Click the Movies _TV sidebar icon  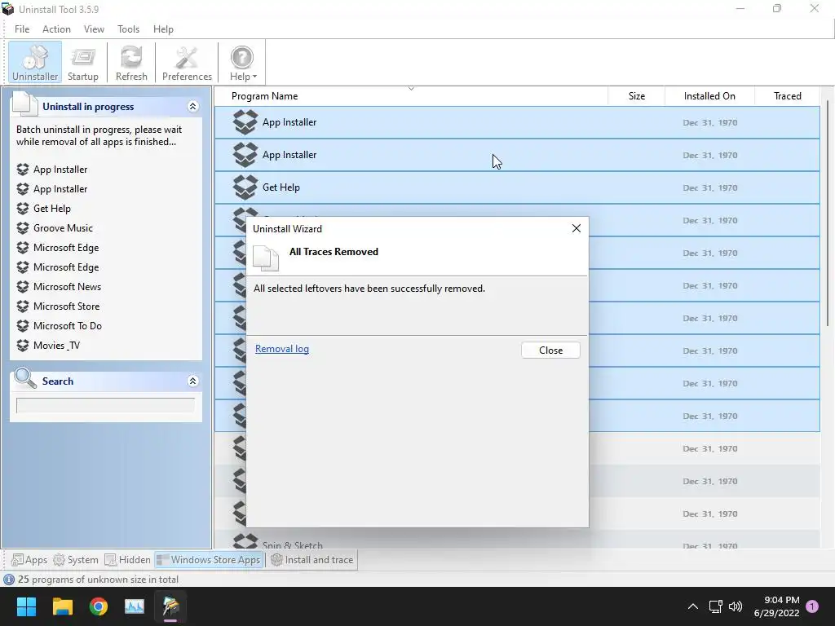click(22, 346)
